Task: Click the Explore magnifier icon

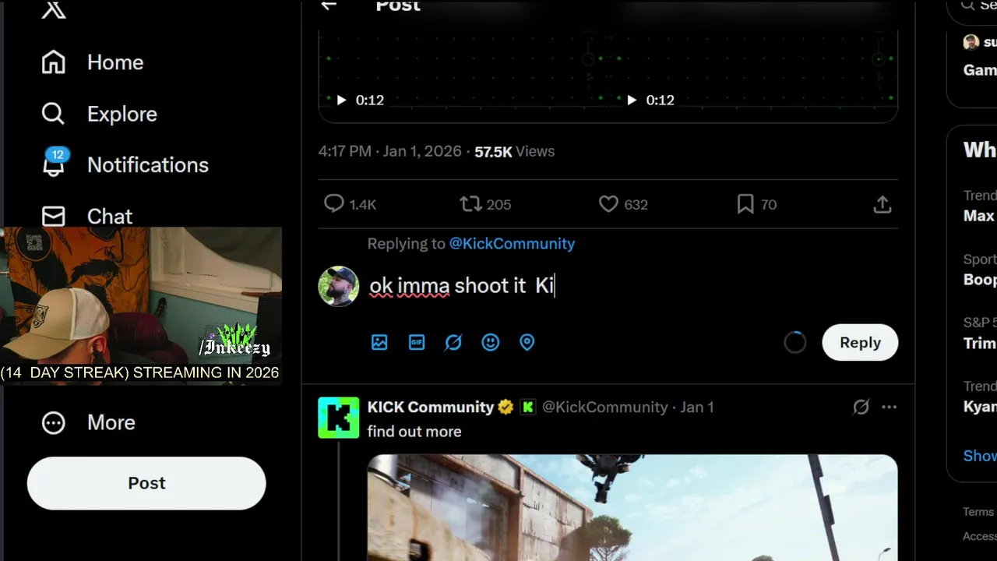Action: 54,114
